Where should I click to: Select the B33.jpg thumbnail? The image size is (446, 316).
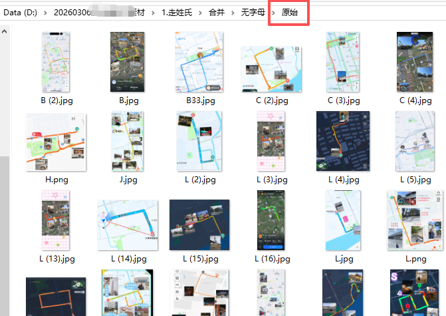[x=199, y=62]
